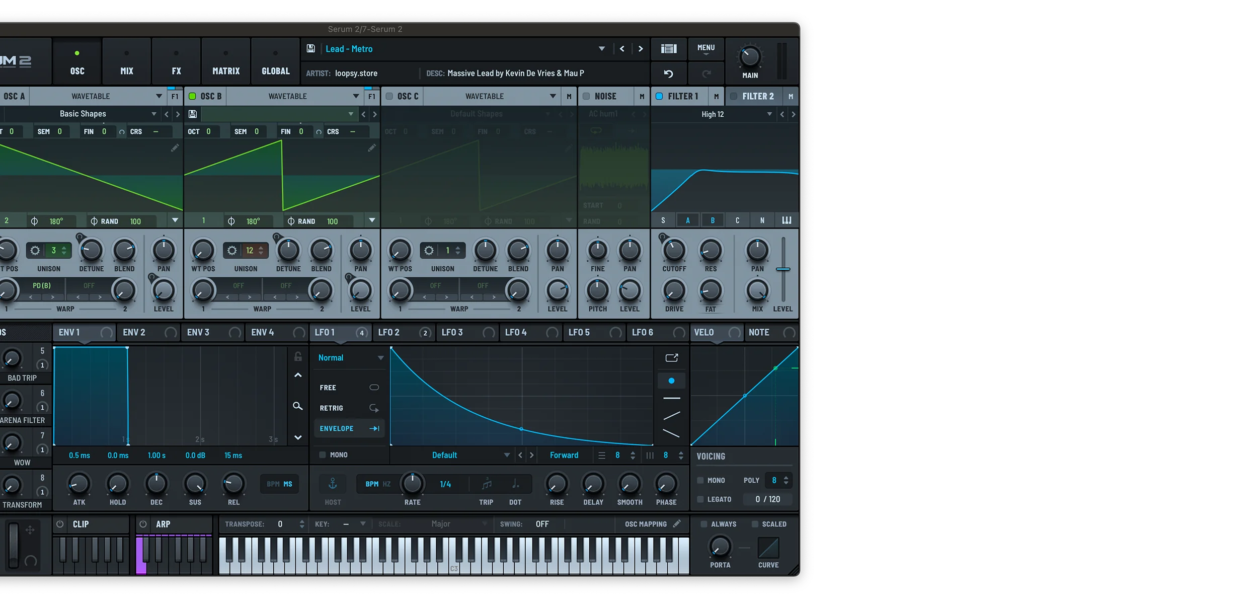This screenshot has height=604, width=1258.
Task: Click filter routing button B
Action: (713, 220)
